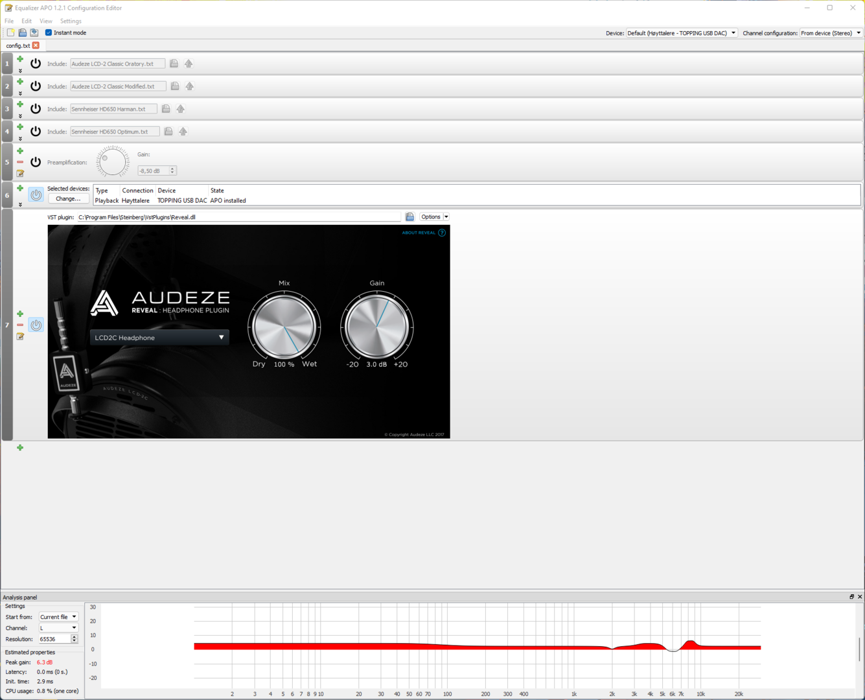Disable the Reveal VST plugin power button

[x=36, y=325]
